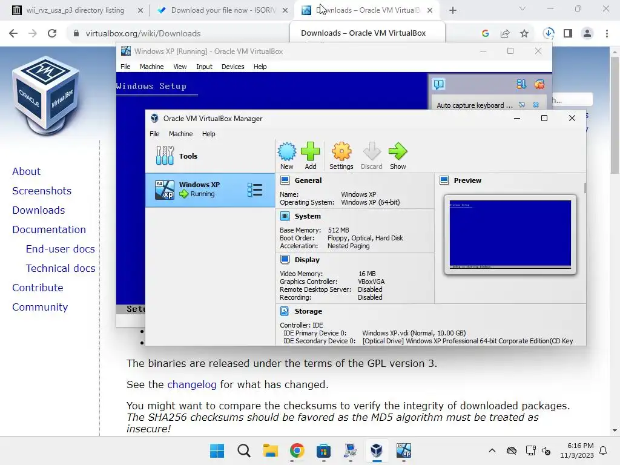This screenshot has height=465, width=620.
Task: Open the Technical docs link
Action: tap(61, 268)
